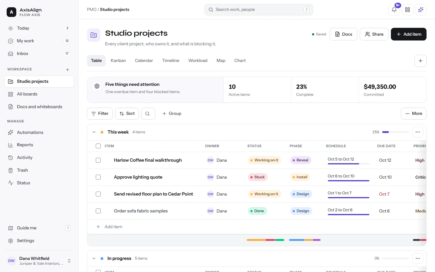Click the Studio projects board icon
435x272 pixels.
pyautogui.click(x=94, y=35)
